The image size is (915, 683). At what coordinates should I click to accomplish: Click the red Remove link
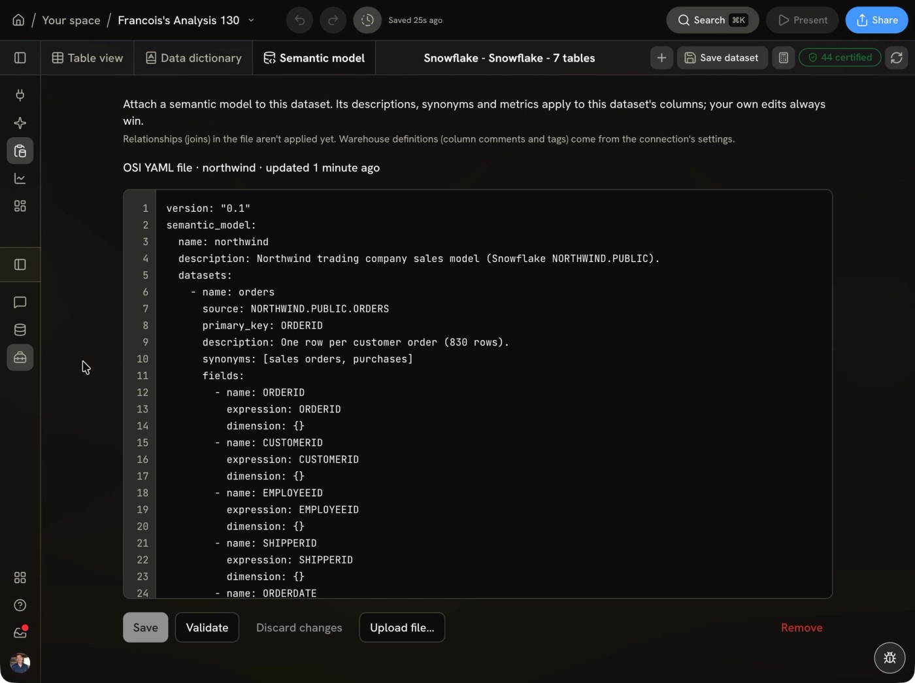point(802,627)
